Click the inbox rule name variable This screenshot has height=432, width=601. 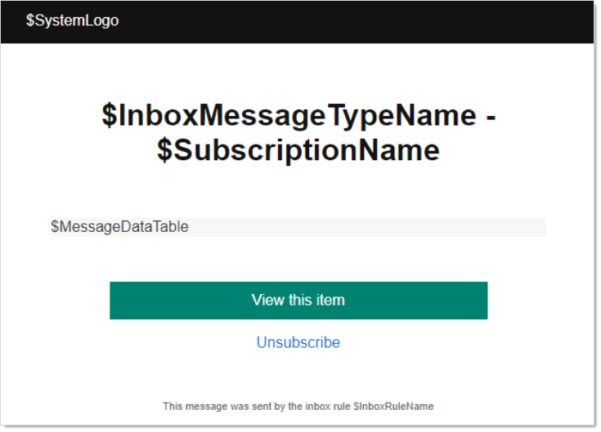(393, 406)
